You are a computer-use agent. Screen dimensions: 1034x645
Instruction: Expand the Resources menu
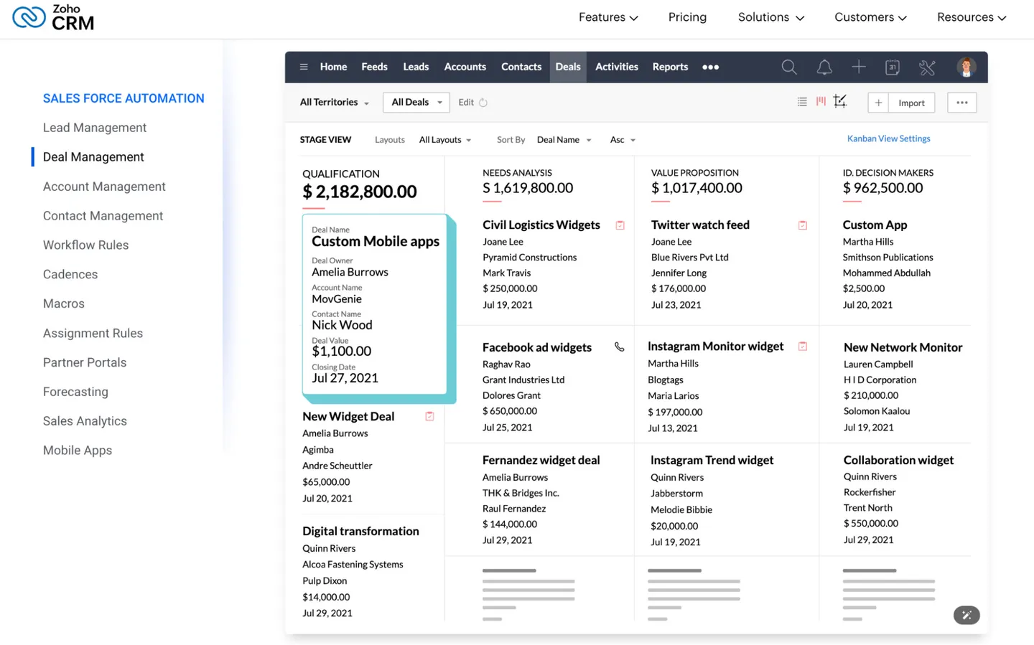coord(972,17)
